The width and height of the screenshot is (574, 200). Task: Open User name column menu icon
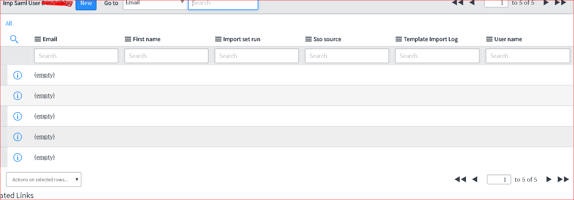489,39
